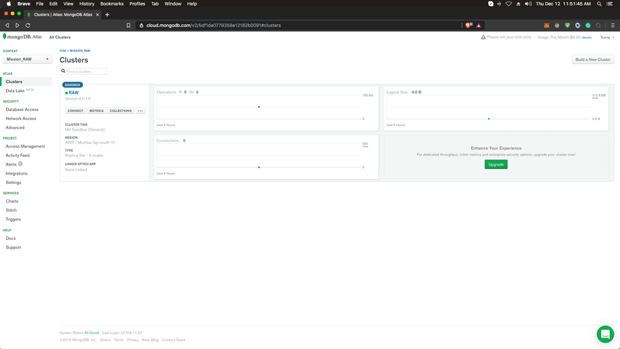Click the Wi-Fi status icon

coord(509,3)
